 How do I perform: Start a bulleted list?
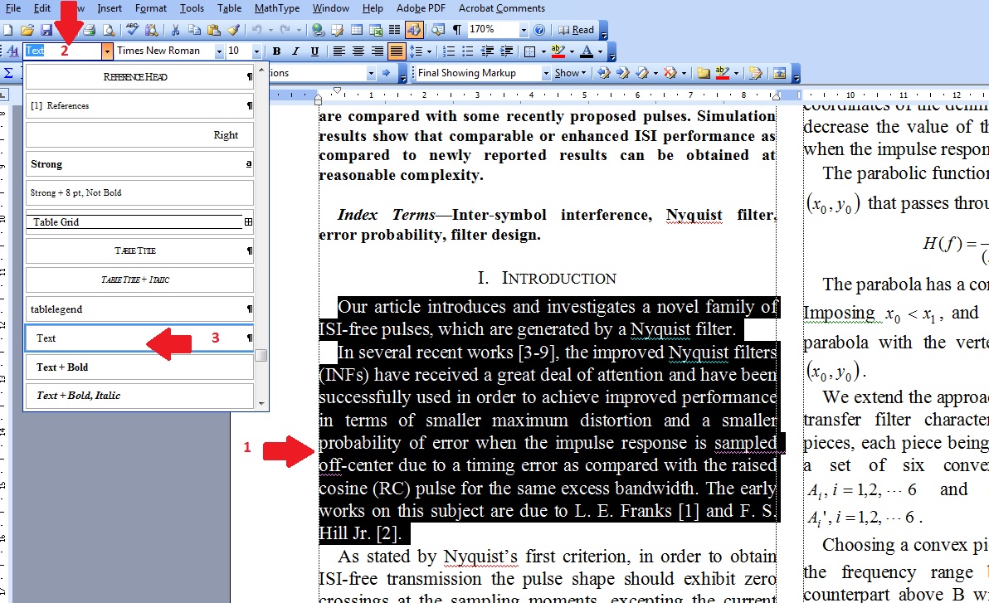(467, 51)
